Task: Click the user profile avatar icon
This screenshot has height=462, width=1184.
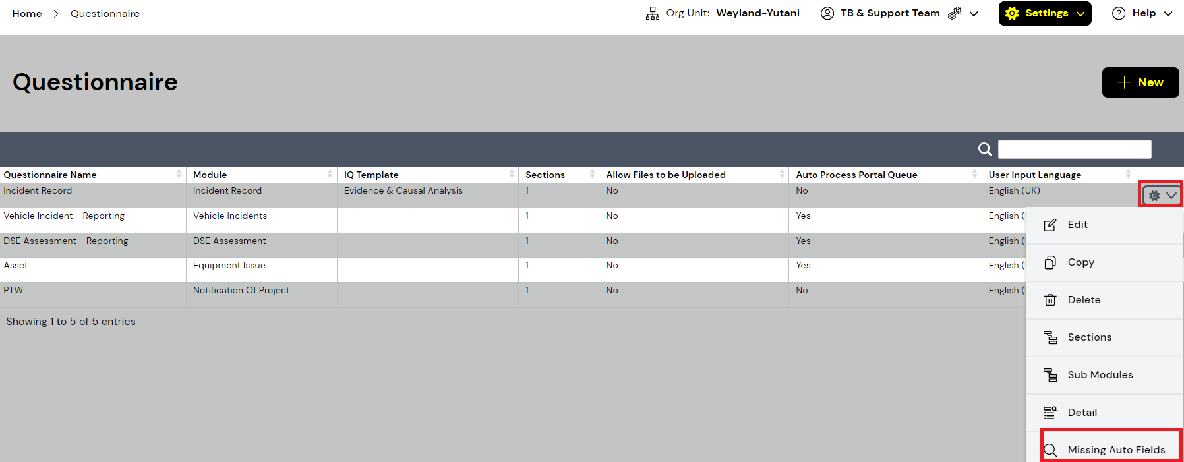Action: click(x=827, y=13)
